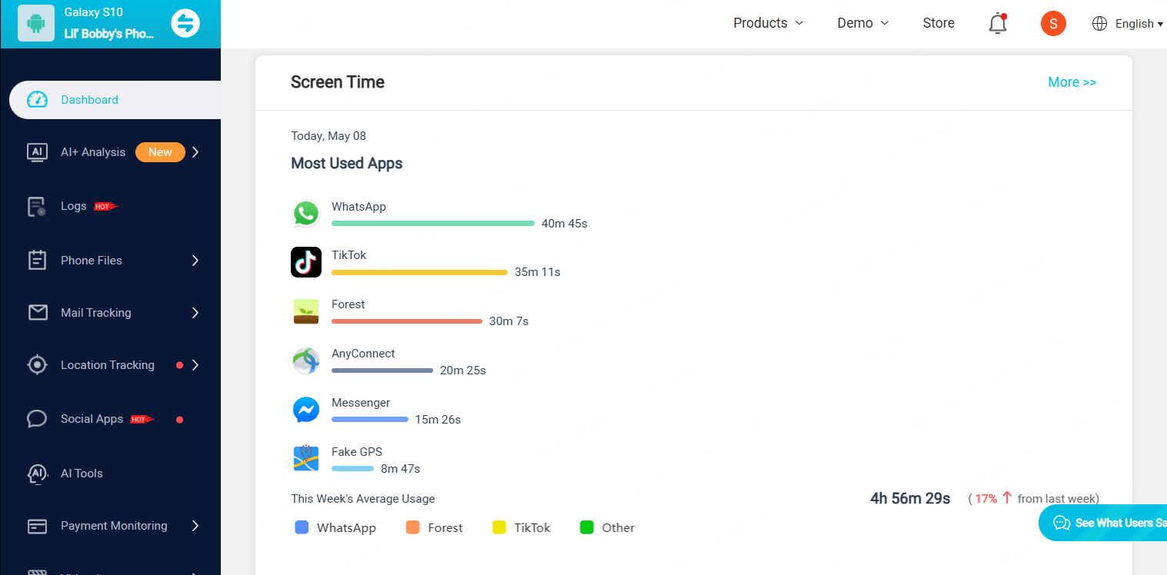Screen dimensions: 1167x575
Task: Click the Messenger blue usage bar
Action: [x=370, y=420]
